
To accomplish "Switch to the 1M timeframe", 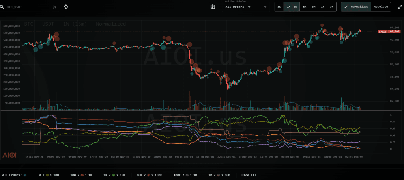I will 304,7.
